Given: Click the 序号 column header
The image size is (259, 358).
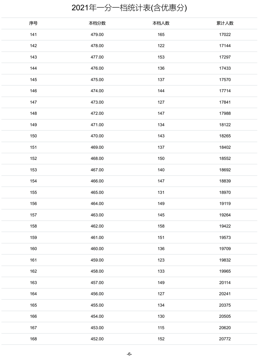Looking at the screenshot, I should (33, 23).
